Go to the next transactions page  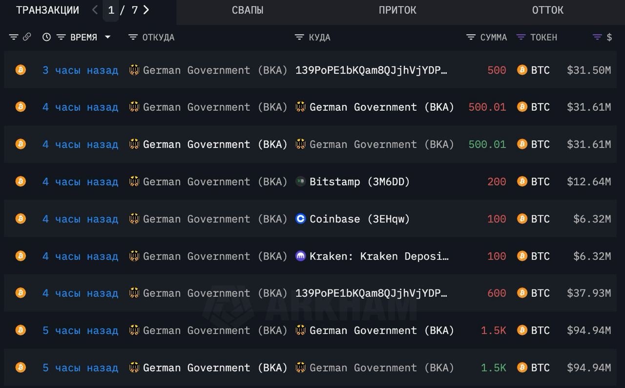(146, 10)
